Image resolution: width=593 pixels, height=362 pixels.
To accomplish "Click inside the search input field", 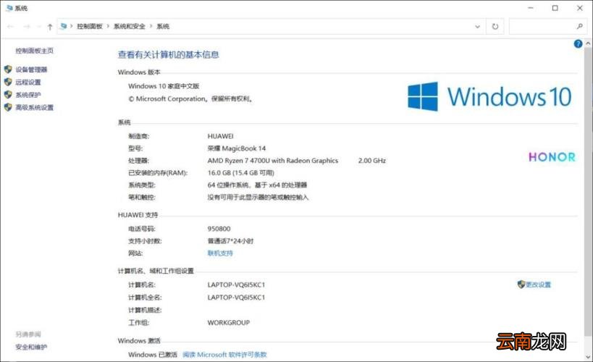I will [542, 27].
